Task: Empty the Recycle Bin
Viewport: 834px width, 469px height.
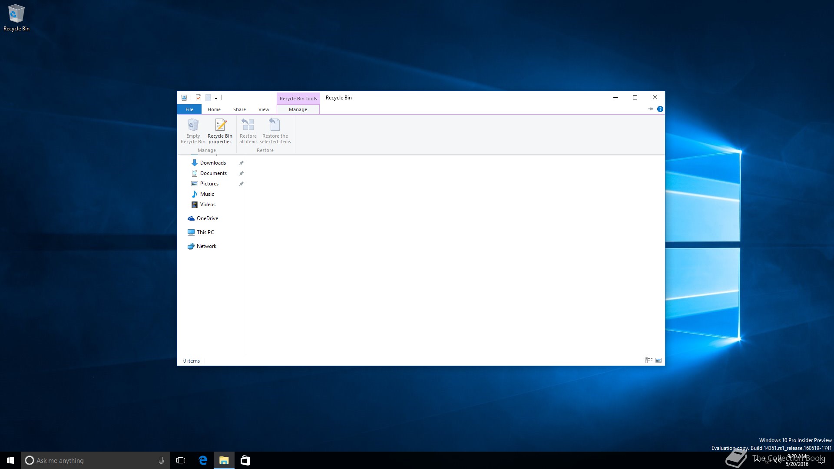Action: click(192, 129)
